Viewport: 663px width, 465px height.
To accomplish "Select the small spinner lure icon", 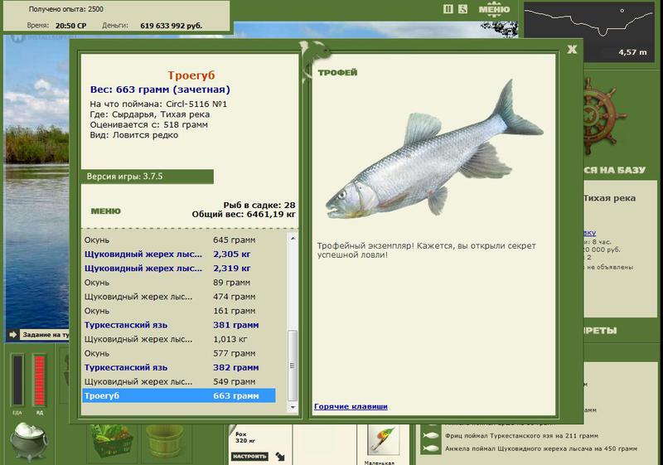I will tap(384, 440).
